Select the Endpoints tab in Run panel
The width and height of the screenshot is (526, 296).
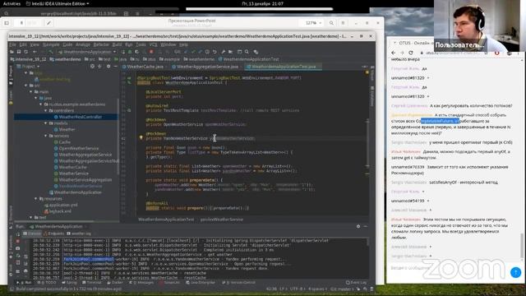click(x=53, y=234)
